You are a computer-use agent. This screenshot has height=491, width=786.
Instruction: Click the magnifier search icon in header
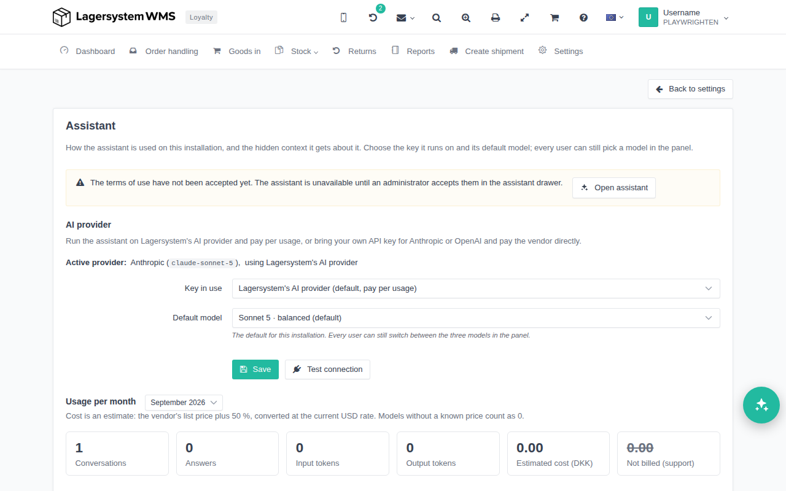[x=437, y=18]
